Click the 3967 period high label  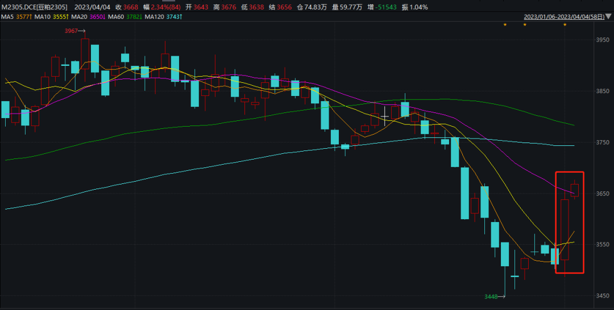[70, 31]
